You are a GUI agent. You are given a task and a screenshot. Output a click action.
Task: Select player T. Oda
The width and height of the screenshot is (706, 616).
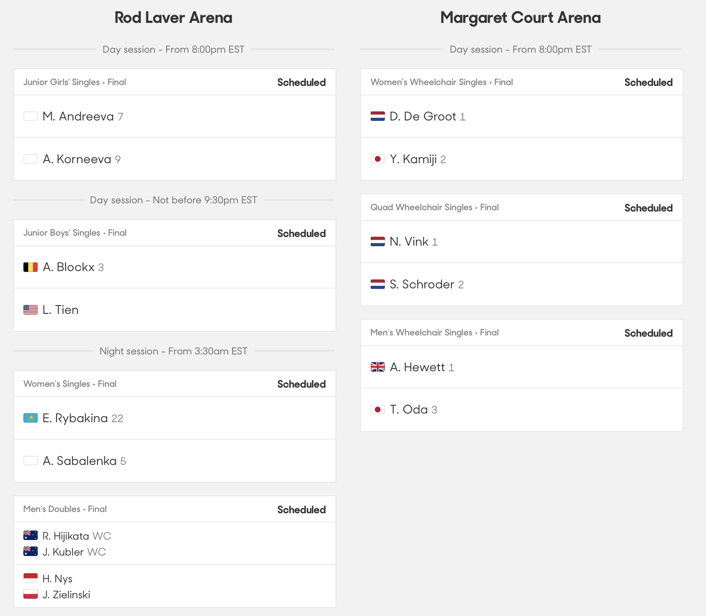tap(409, 410)
